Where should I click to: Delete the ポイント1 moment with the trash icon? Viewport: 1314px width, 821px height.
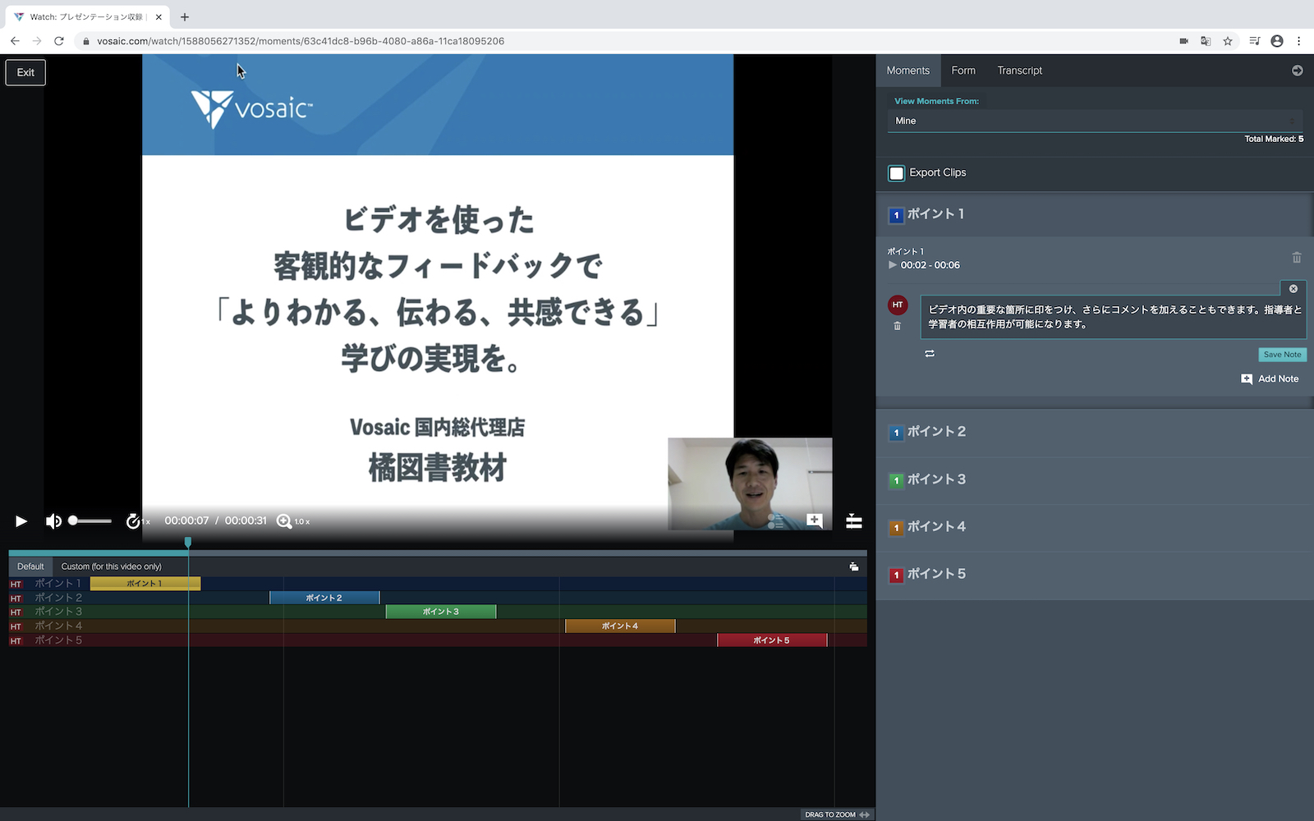1297,258
